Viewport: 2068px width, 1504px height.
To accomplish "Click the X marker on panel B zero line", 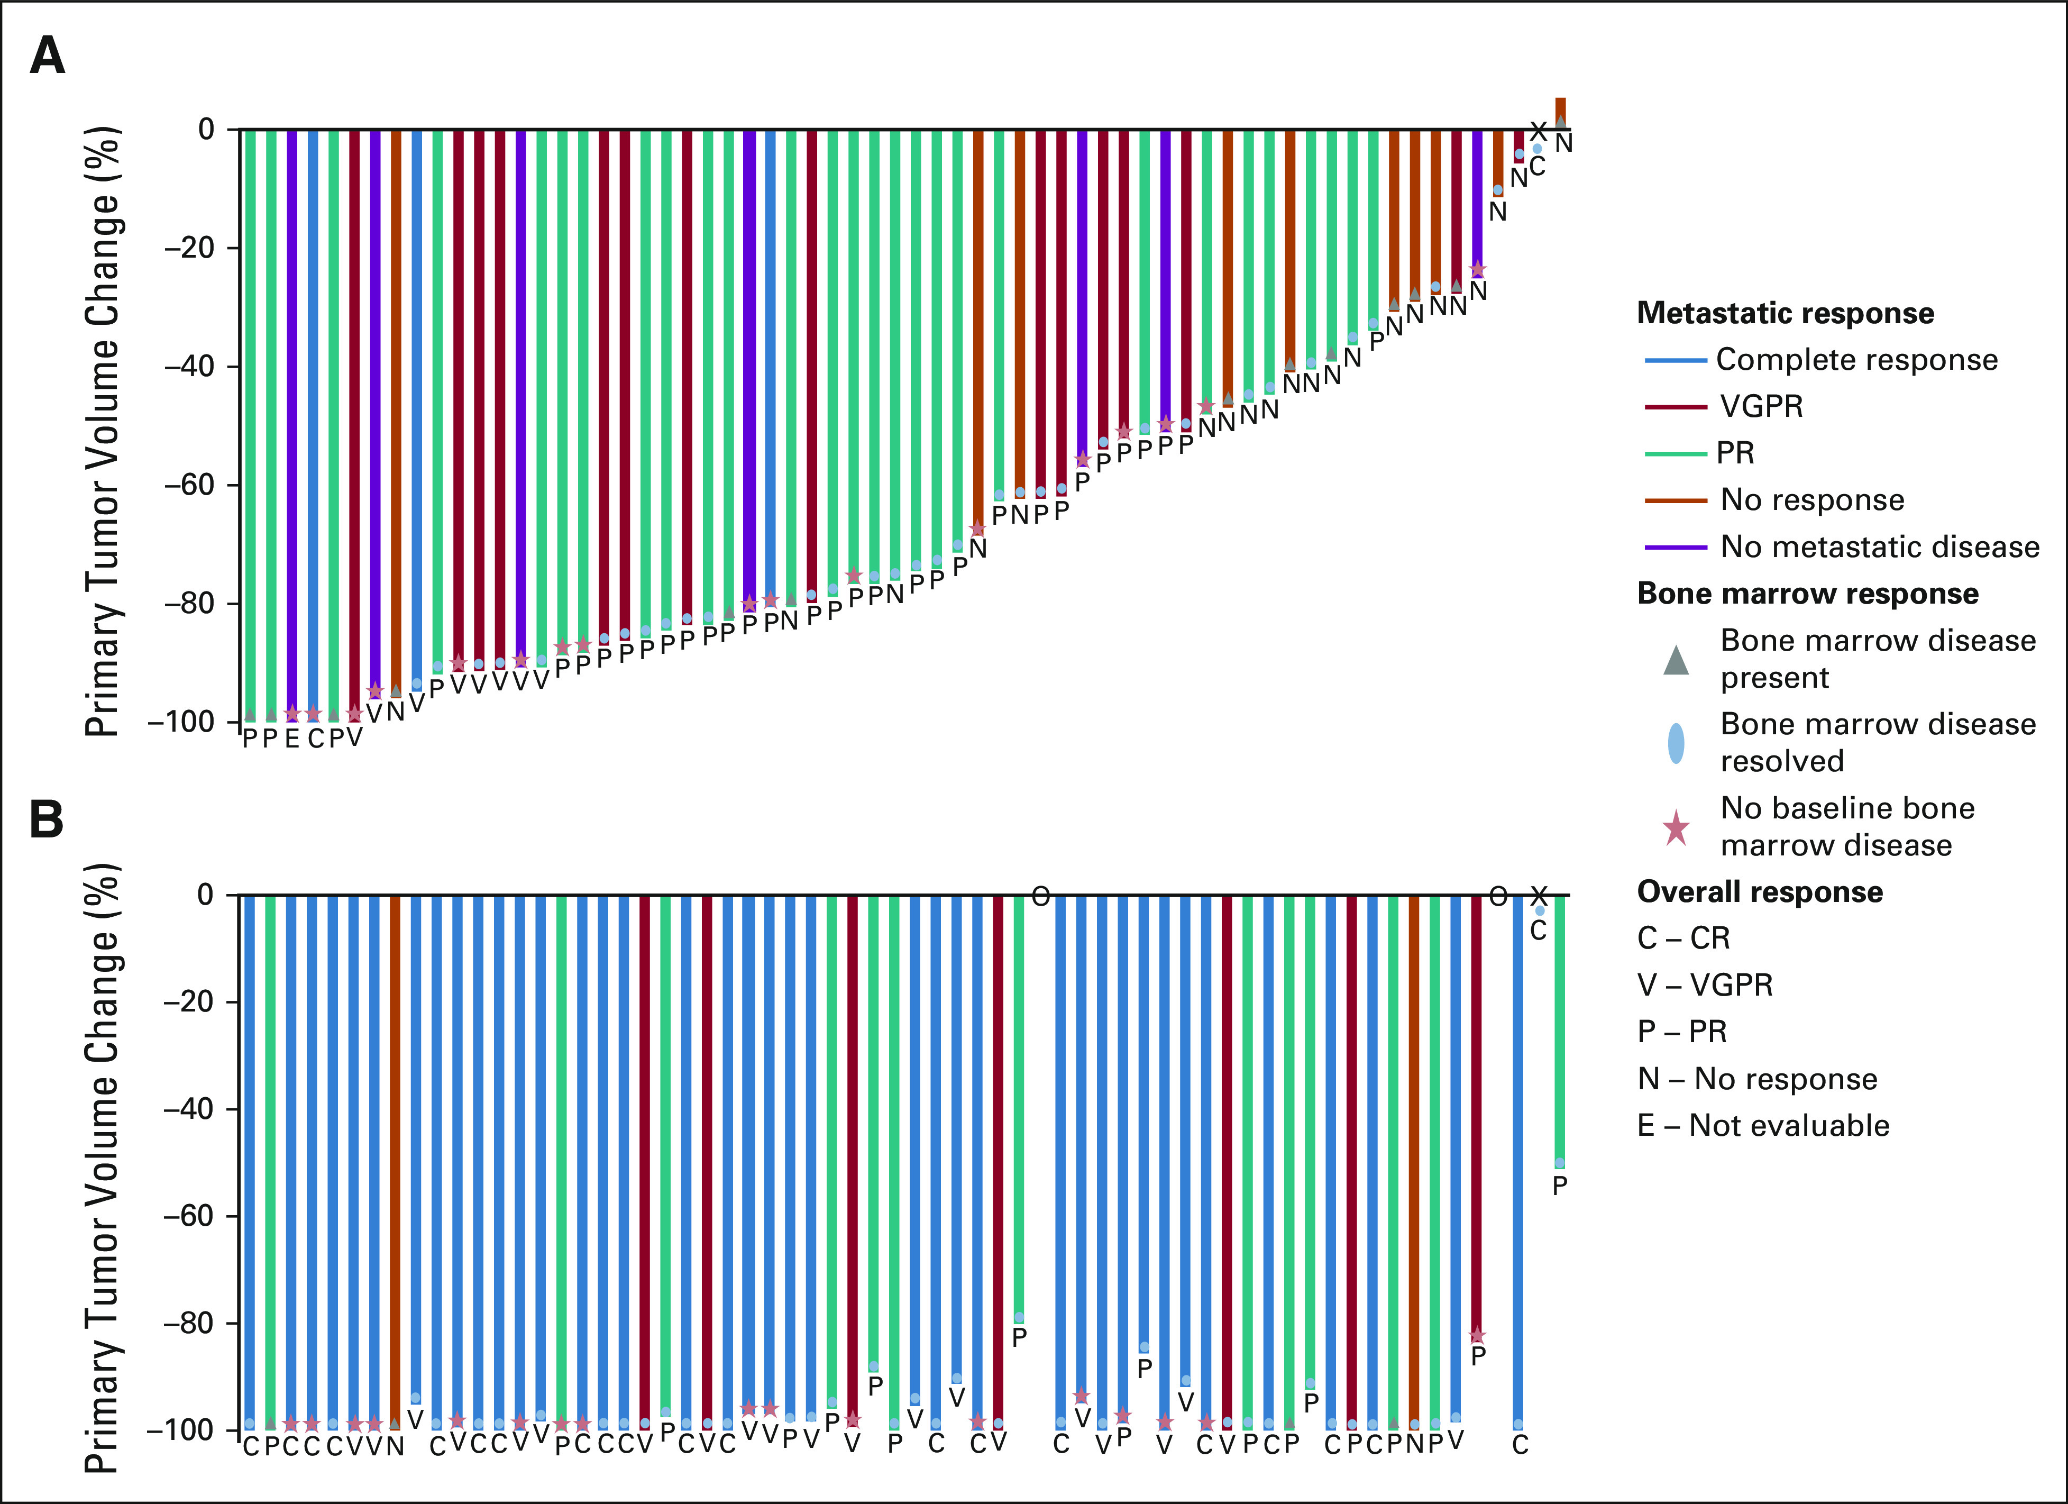I will click(x=1539, y=896).
